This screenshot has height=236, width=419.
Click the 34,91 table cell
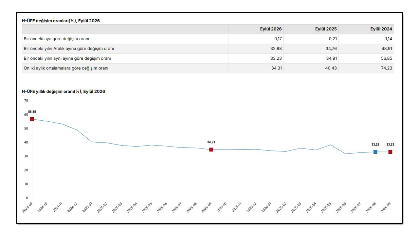click(x=311, y=58)
